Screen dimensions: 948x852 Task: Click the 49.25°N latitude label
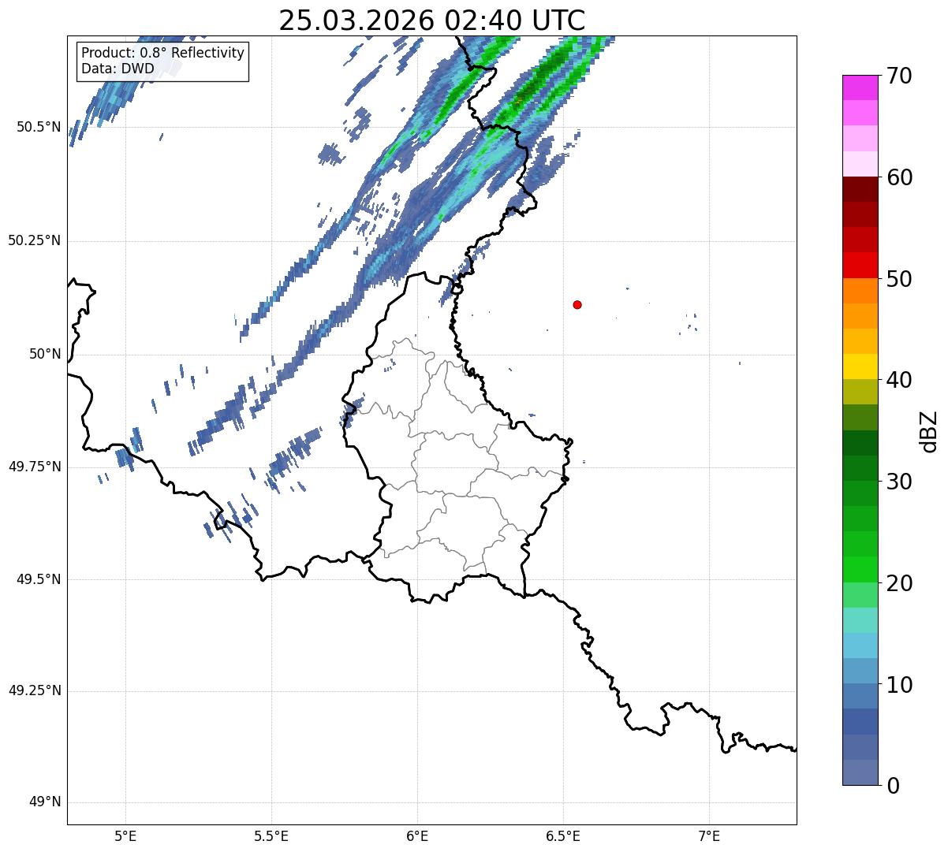35,691
